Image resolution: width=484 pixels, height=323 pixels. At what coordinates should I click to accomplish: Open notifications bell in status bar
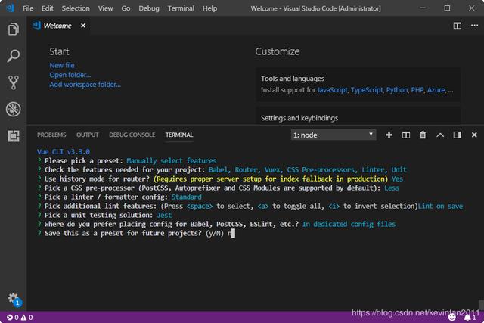click(470, 318)
